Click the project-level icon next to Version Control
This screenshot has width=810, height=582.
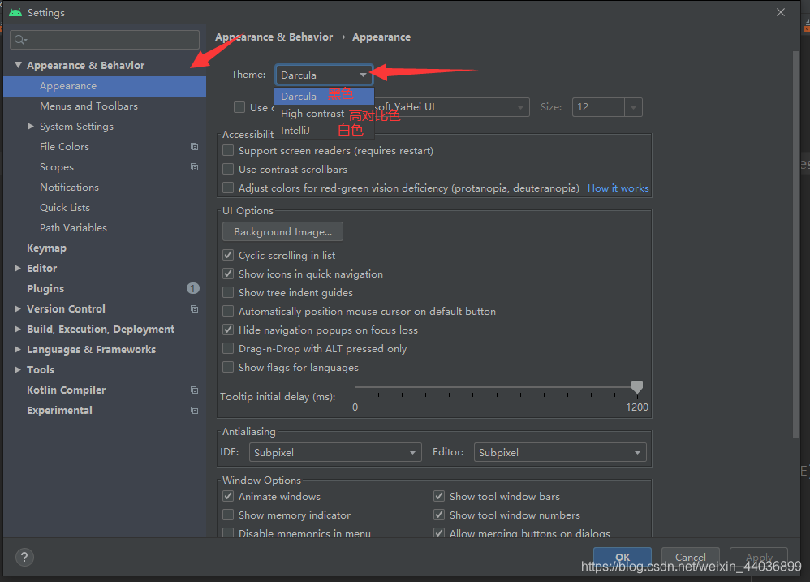(x=194, y=308)
